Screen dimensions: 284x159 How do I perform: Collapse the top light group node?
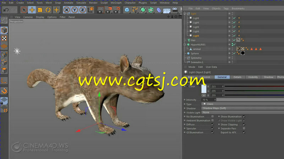[x=185, y=14]
